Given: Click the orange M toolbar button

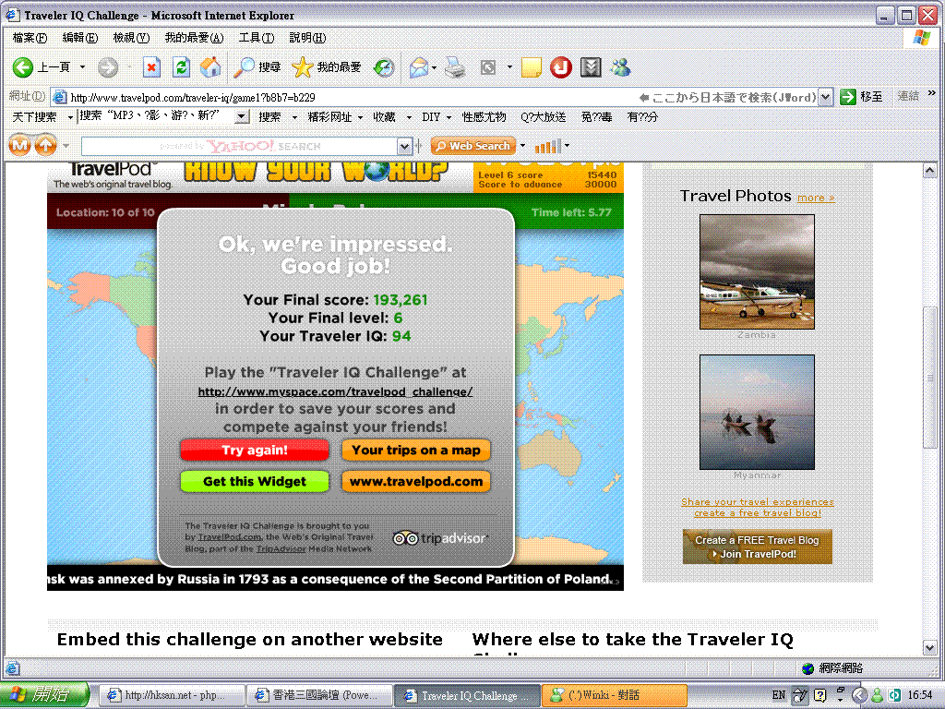Looking at the screenshot, I should (x=20, y=145).
